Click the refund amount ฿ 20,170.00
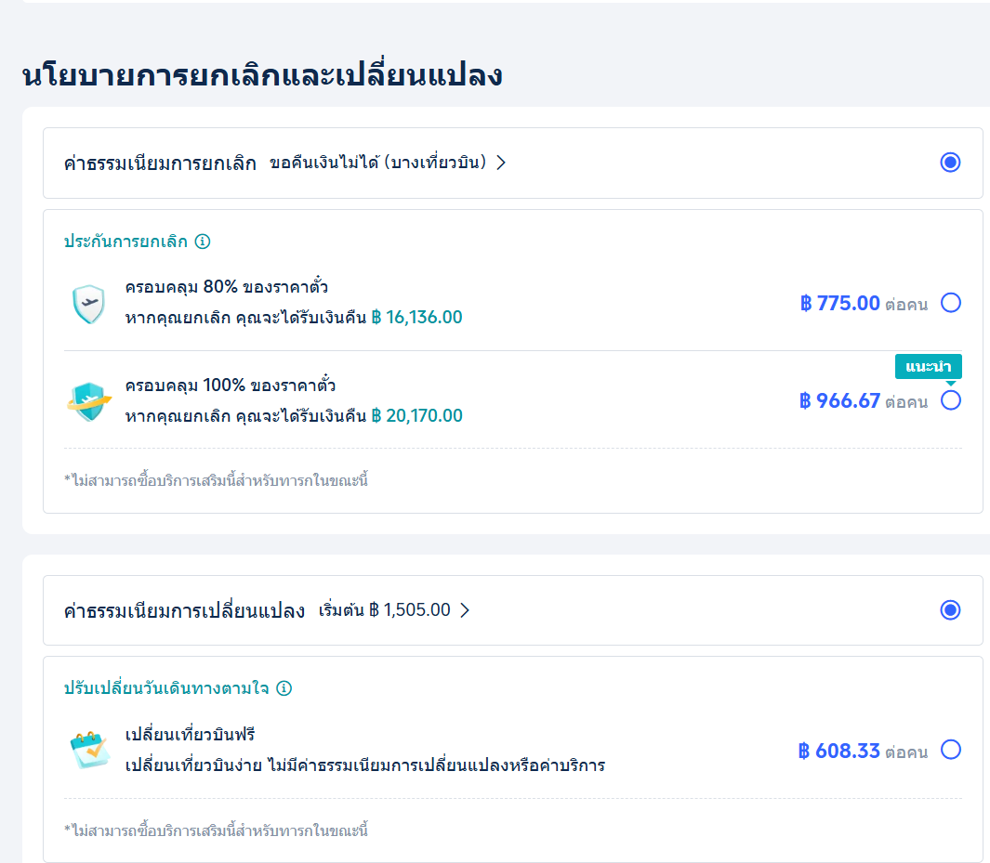990x863 pixels. (416, 416)
